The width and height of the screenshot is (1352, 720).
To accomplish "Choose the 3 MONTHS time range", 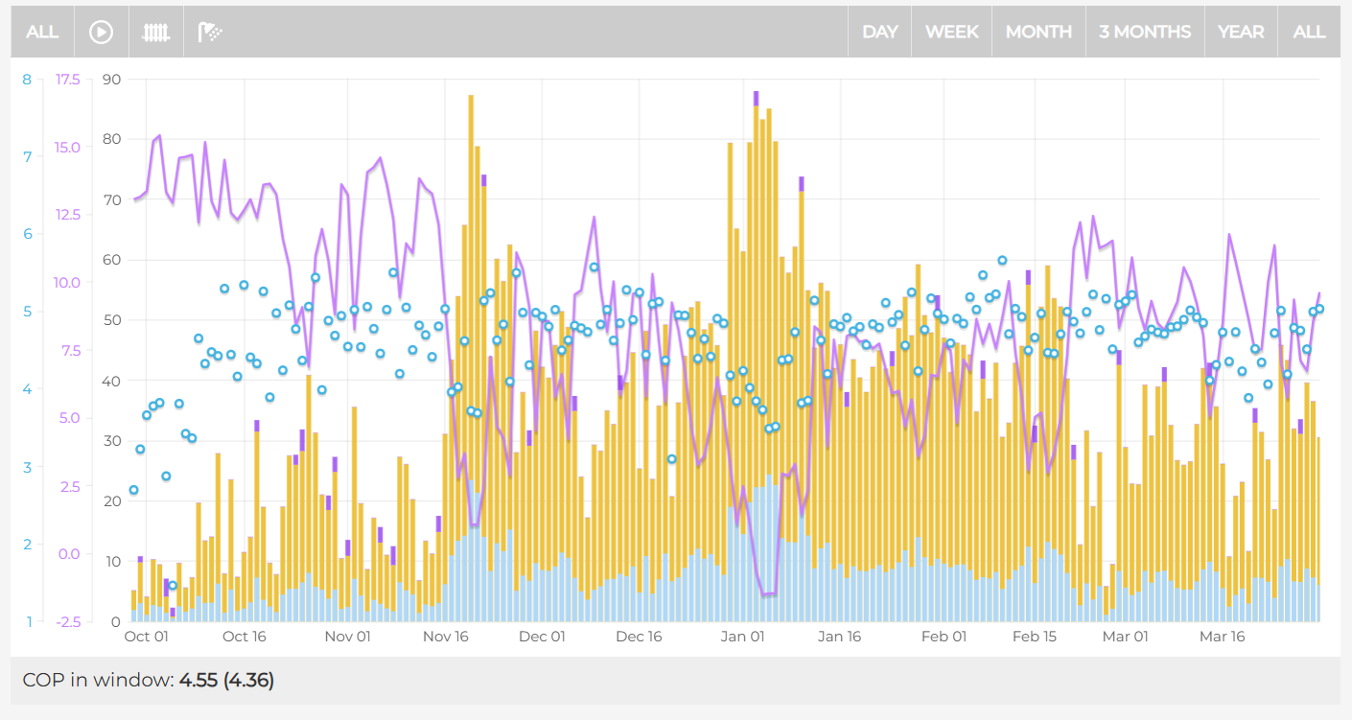I will click(x=1145, y=32).
